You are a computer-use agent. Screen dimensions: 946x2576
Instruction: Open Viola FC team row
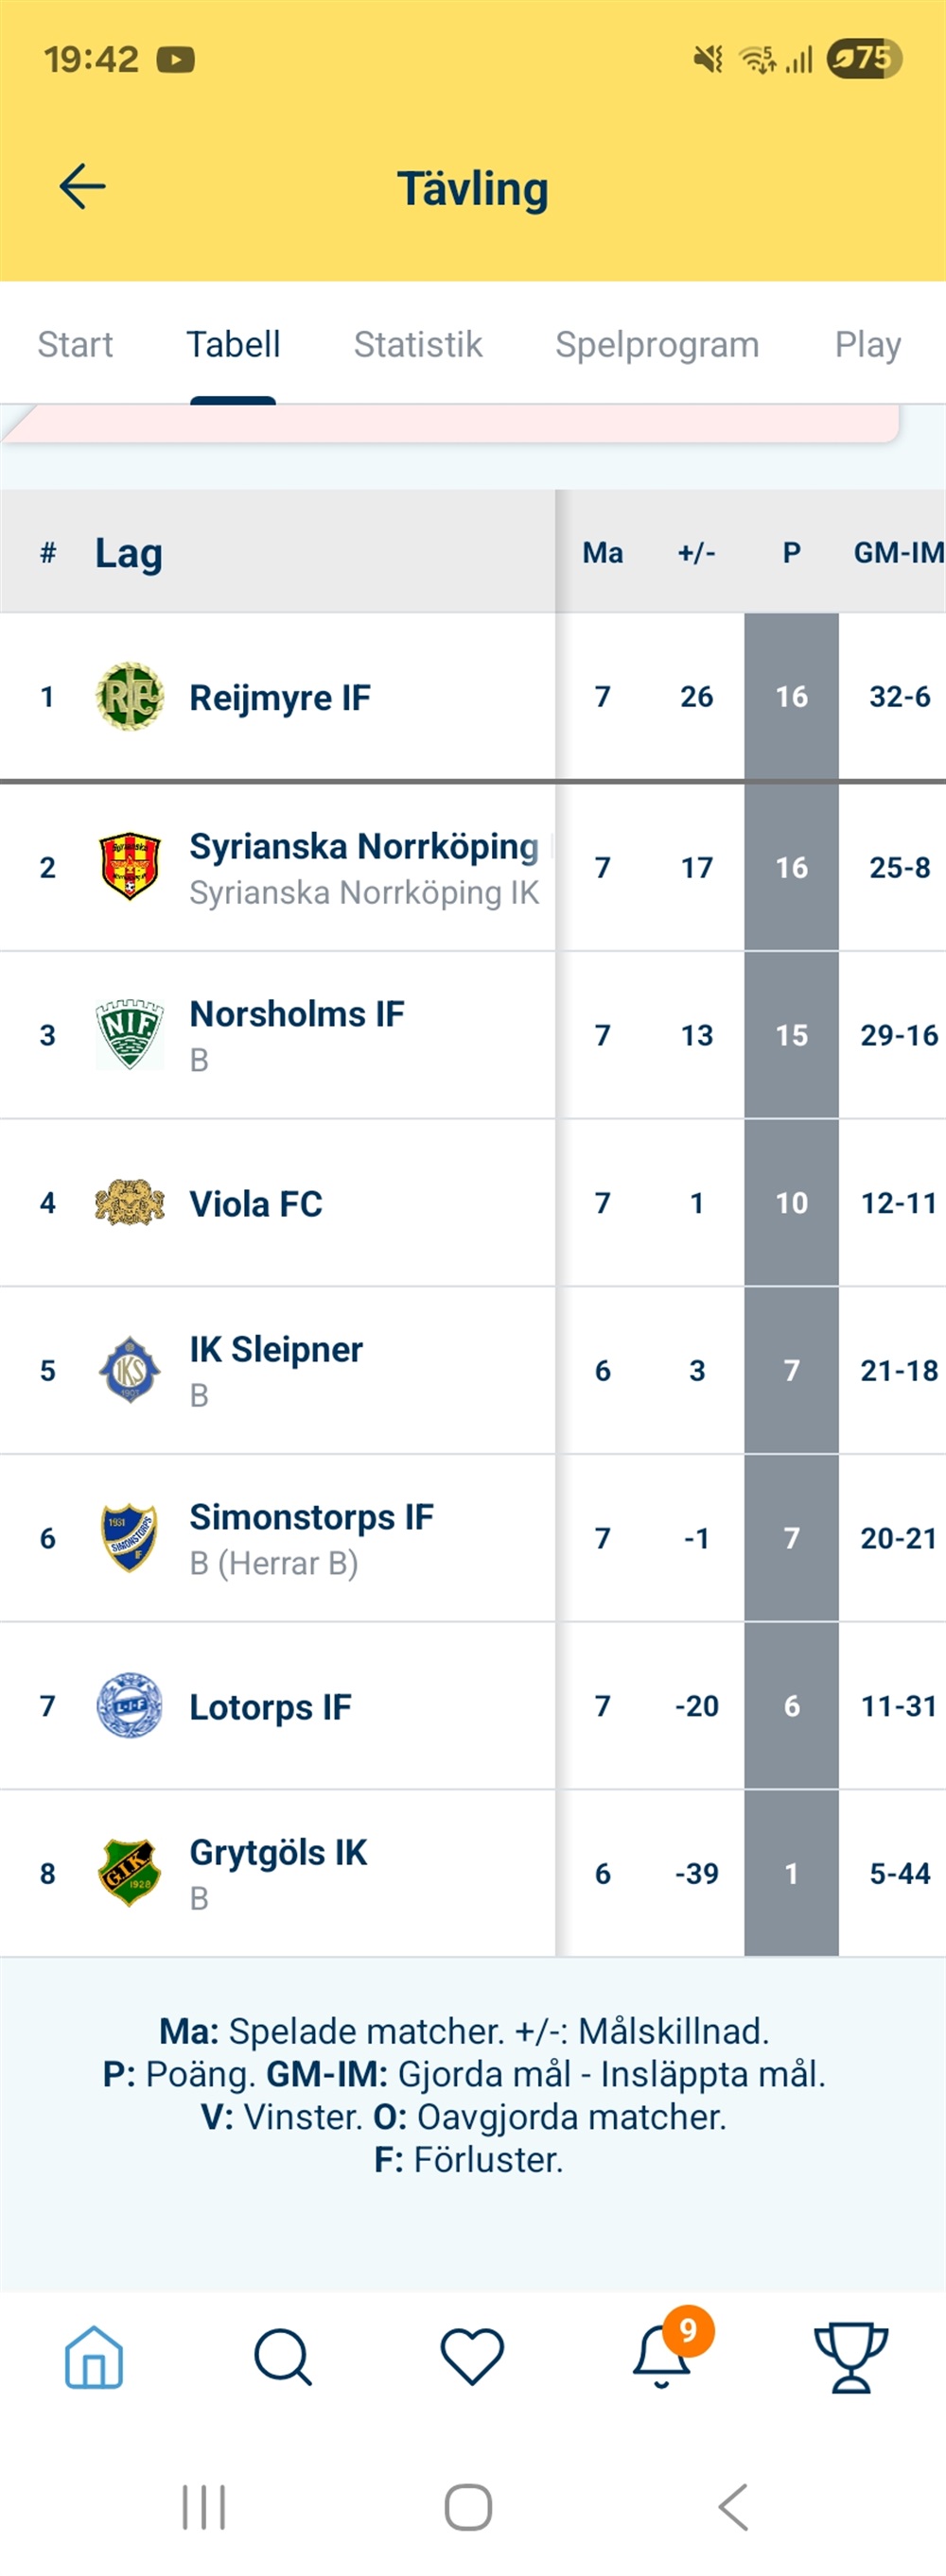click(x=256, y=1204)
